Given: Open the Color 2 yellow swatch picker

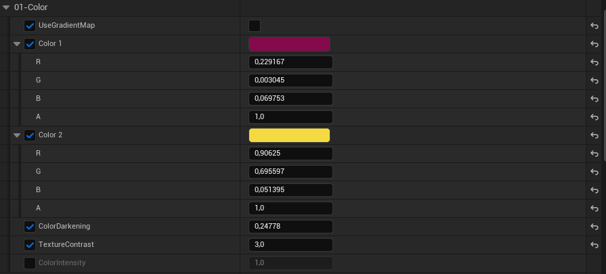Looking at the screenshot, I should 290,135.
